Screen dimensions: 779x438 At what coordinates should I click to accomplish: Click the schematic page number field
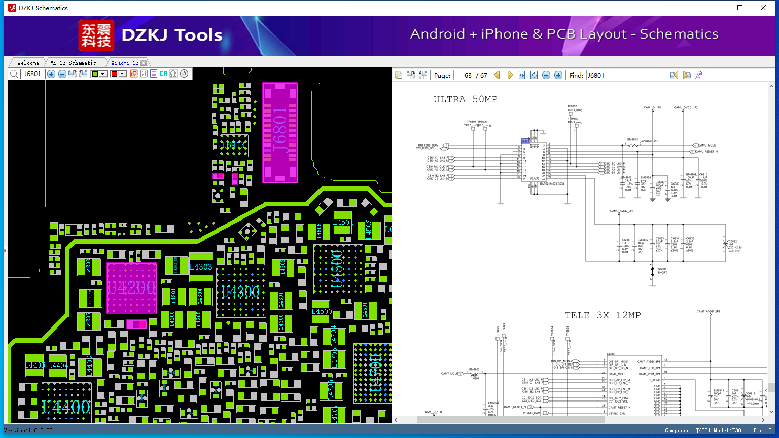click(x=464, y=75)
